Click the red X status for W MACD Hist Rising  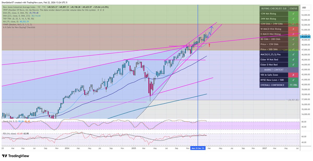pos(293,29)
